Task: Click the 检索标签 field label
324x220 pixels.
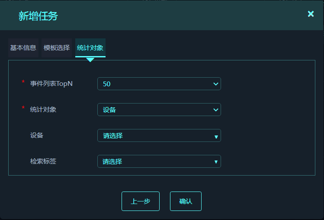Action: (43, 161)
